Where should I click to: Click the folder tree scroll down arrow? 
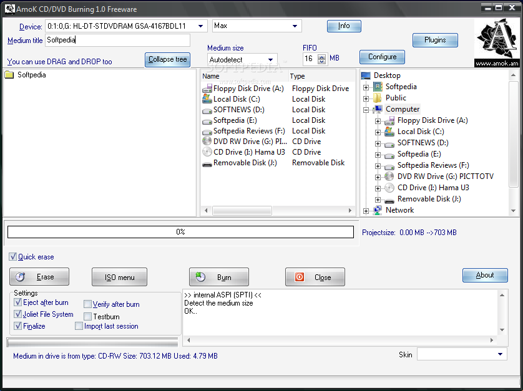click(514, 211)
